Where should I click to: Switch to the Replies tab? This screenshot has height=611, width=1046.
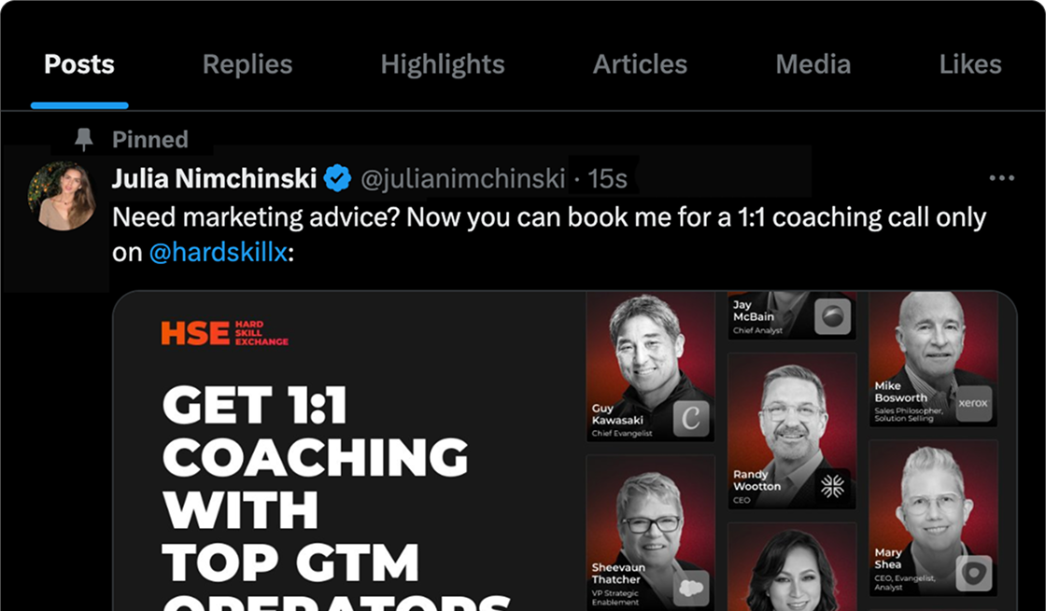click(x=247, y=64)
